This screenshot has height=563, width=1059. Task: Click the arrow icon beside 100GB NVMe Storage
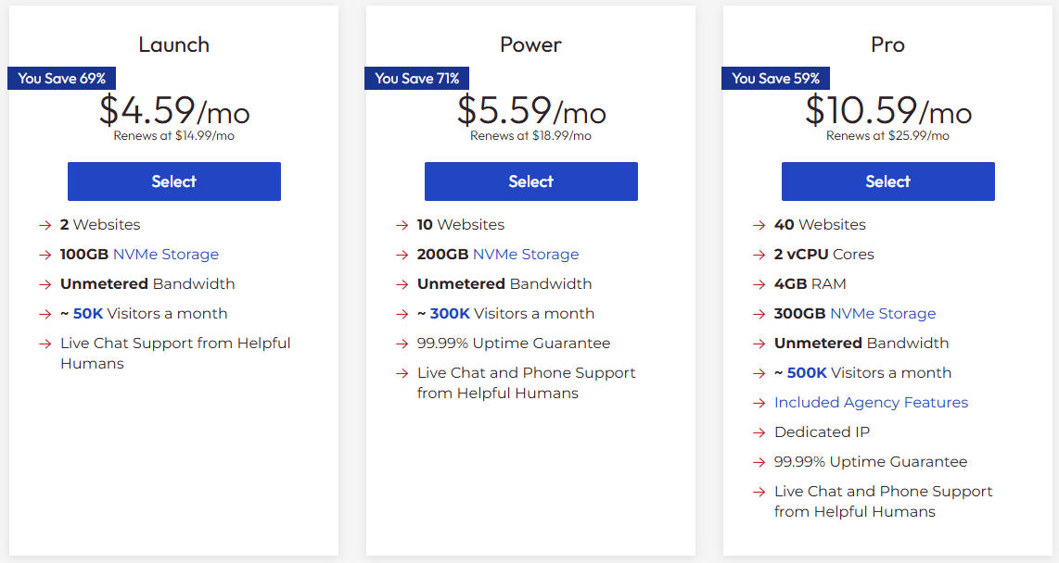(x=45, y=255)
